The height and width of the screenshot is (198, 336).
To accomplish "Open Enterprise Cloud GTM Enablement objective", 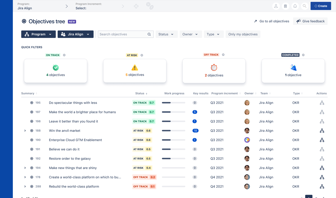I will (76, 140).
